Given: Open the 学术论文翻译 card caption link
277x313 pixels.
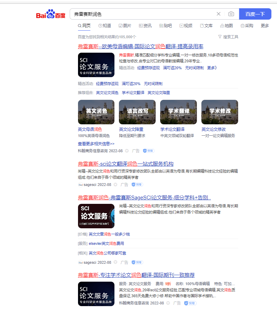Looking at the screenshot, I should point(173,129).
